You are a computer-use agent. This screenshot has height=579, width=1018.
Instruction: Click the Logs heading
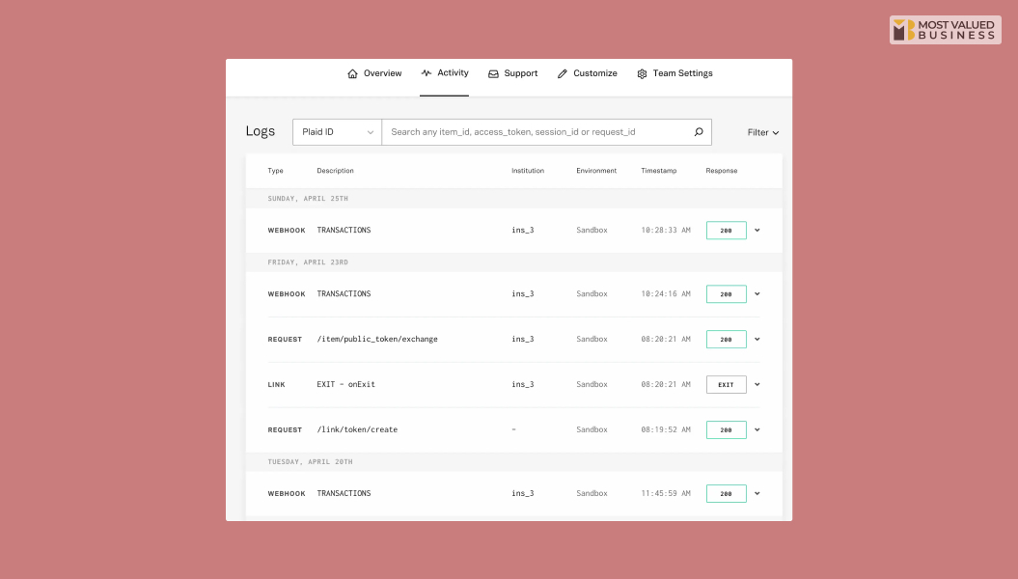[x=261, y=131]
